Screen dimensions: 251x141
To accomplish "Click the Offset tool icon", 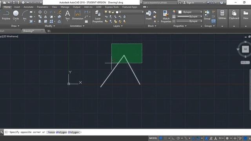I will pos(59,21).
